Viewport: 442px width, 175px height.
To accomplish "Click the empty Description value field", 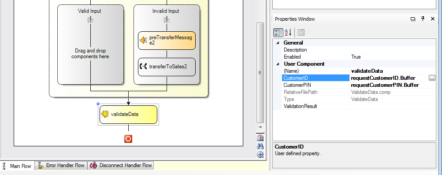I will (393, 50).
